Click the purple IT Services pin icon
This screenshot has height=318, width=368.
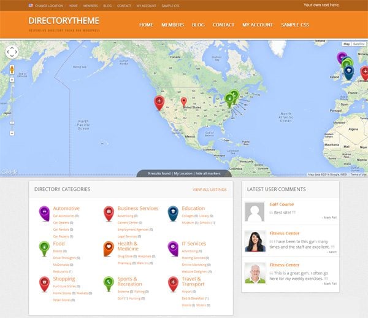click(173, 249)
